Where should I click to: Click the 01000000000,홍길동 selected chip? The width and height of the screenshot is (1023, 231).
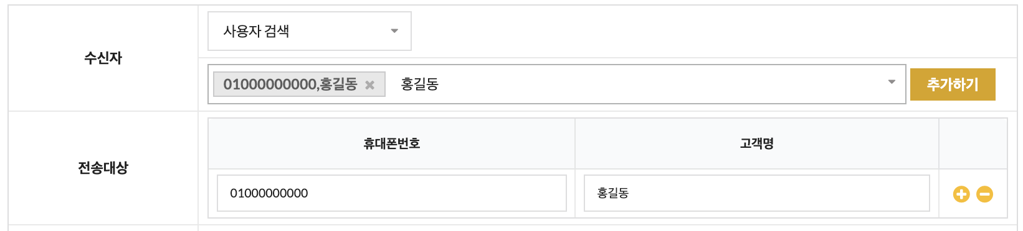[290, 84]
